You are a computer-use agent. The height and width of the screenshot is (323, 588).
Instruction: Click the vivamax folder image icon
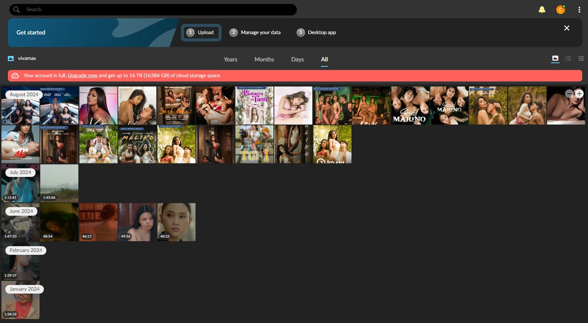(11, 58)
